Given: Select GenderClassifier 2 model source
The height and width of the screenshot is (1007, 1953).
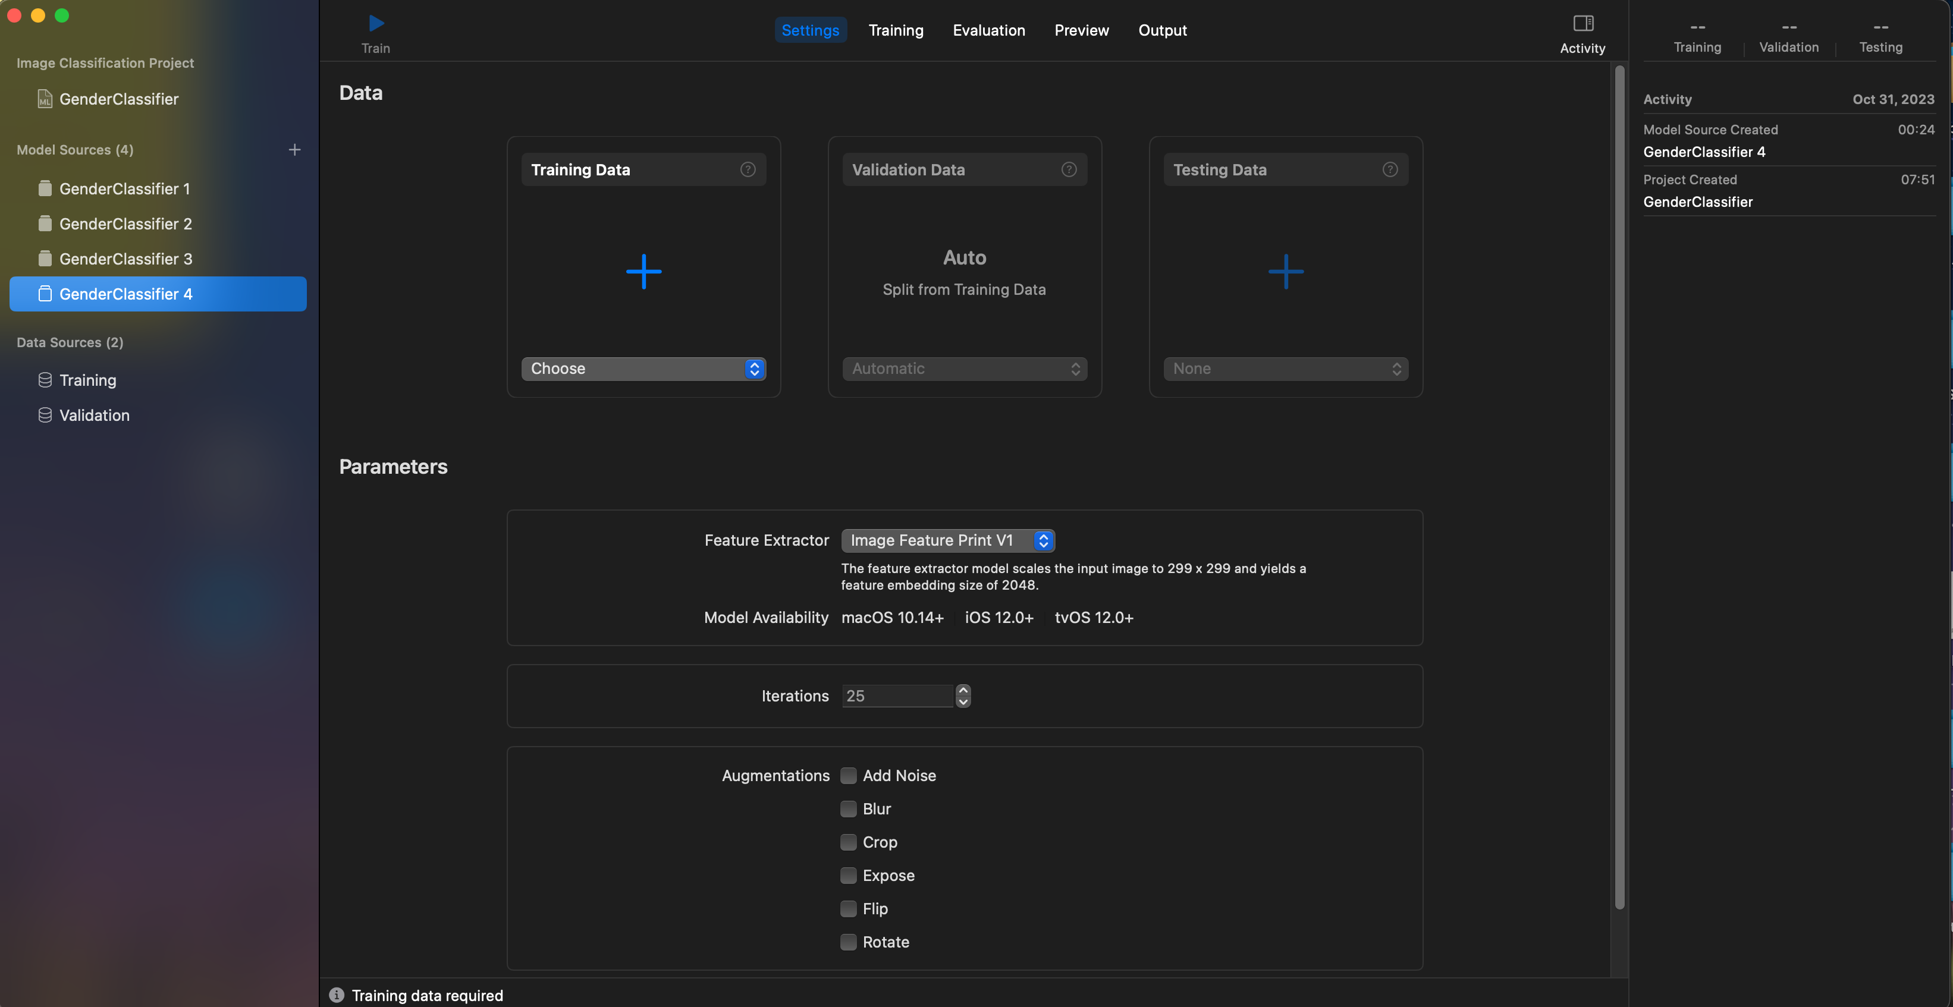Looking at the screenshot, I should click(x=125, y=224).
